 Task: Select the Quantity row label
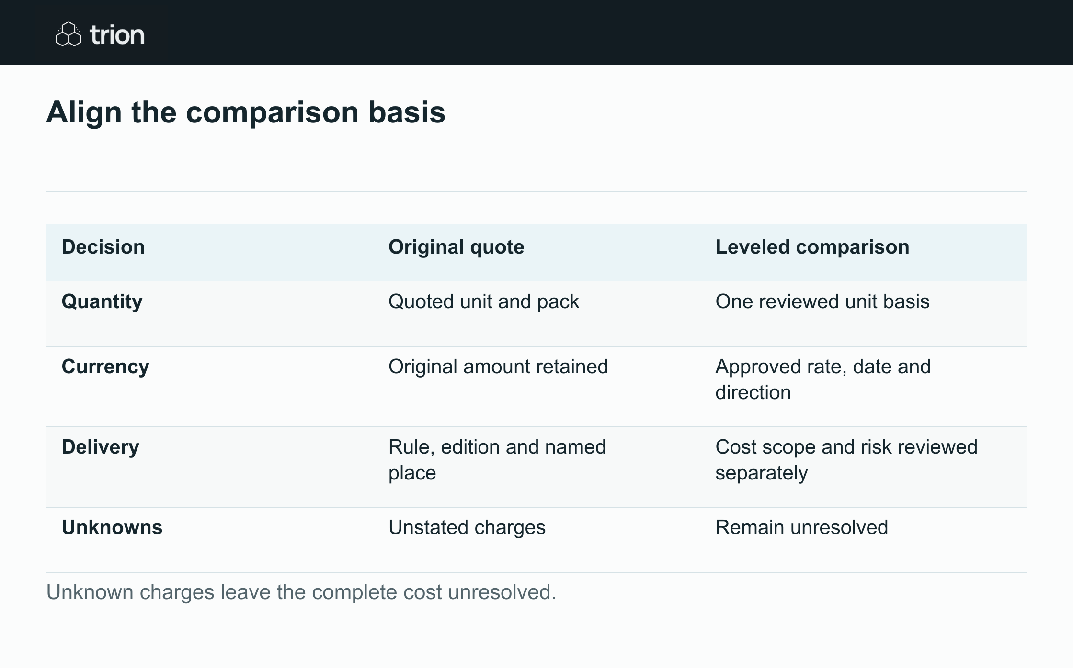102,302
